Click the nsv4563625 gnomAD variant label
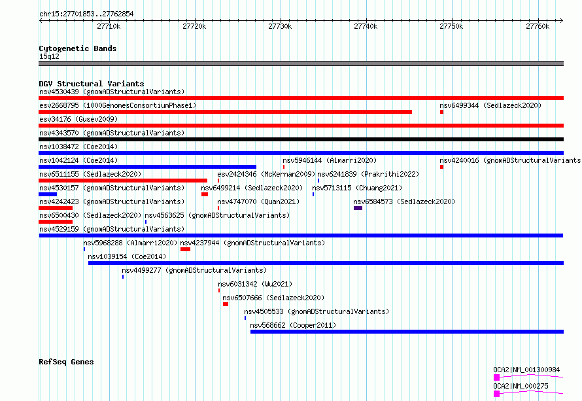This screenshot has width=582, height=401. (x=217, y=215)
